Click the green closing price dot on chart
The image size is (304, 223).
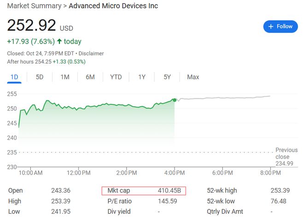point(174,99)
